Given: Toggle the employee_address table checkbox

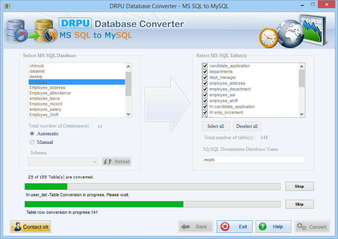Looking at the screenshot, I should pyautogui.click(x=205, y=83).
